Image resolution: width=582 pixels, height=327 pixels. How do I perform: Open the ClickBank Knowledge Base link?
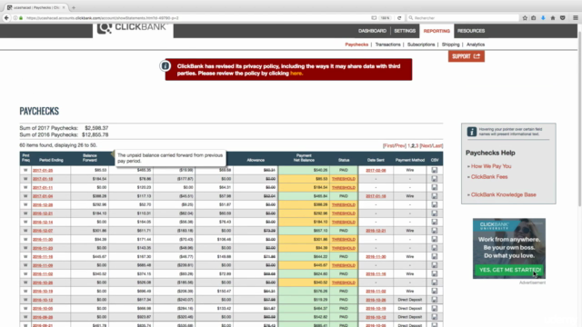pyautogui.click(x=503, y=194)
